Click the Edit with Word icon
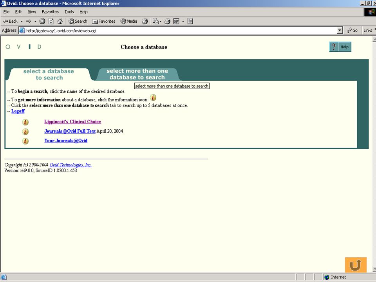Viewport: 376px width, 282px height. pyautogui.click(x=176, y=21)
